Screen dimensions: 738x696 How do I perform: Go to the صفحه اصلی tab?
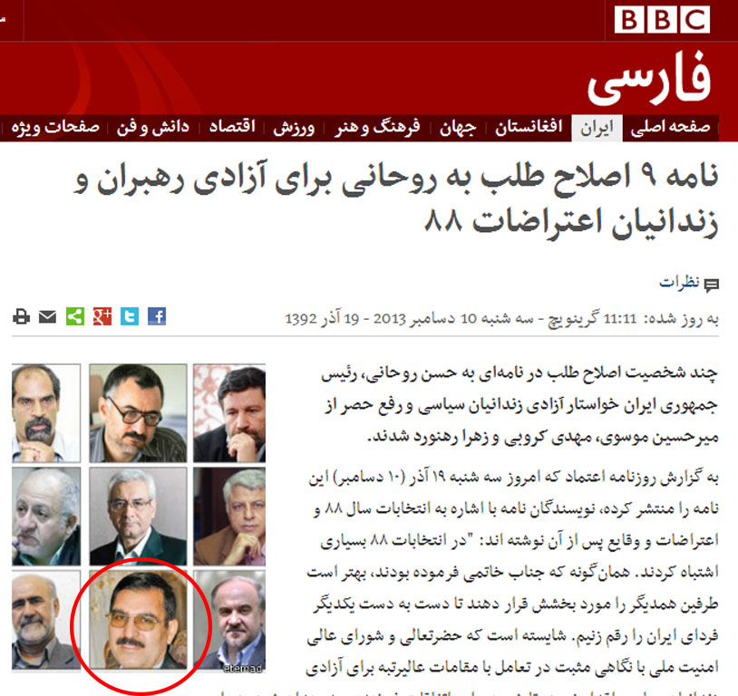click(x=670, y=128)
